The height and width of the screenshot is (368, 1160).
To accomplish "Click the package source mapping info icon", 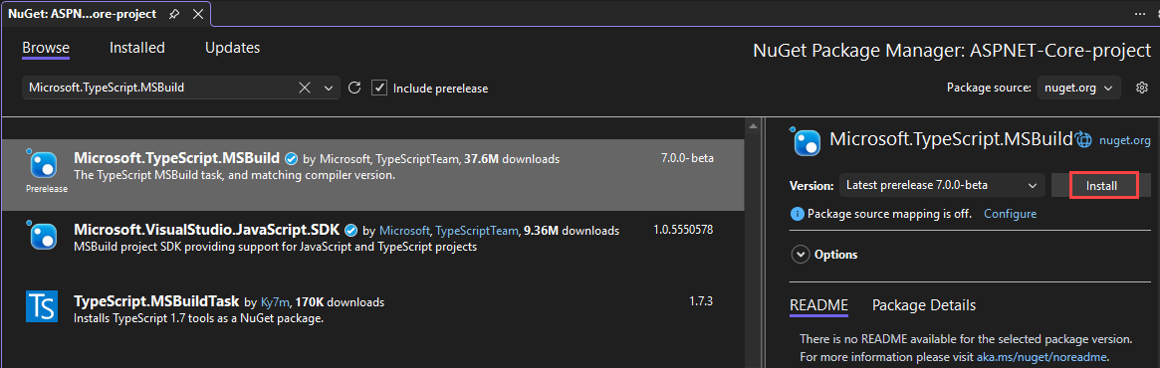I will point(797,214).
